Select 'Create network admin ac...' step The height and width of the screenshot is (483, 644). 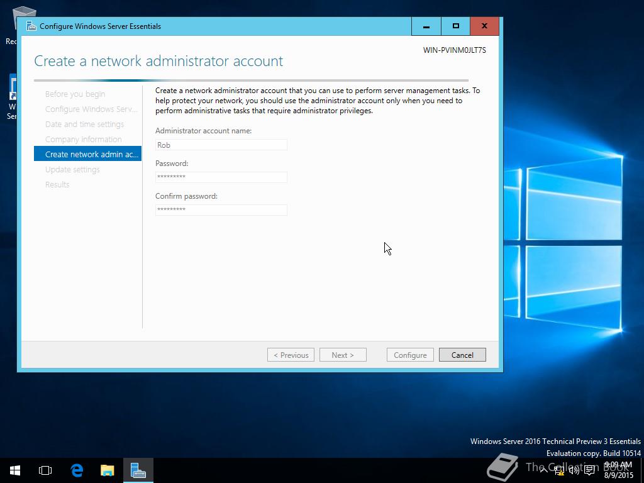pos(87,154)
